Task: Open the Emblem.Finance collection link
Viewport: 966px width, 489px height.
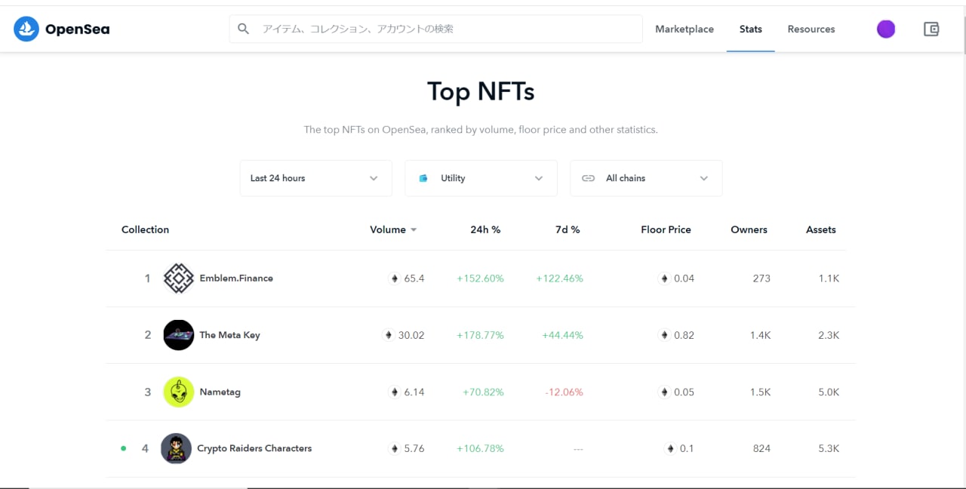Action: pyautogui.click(x=236, y=278)
